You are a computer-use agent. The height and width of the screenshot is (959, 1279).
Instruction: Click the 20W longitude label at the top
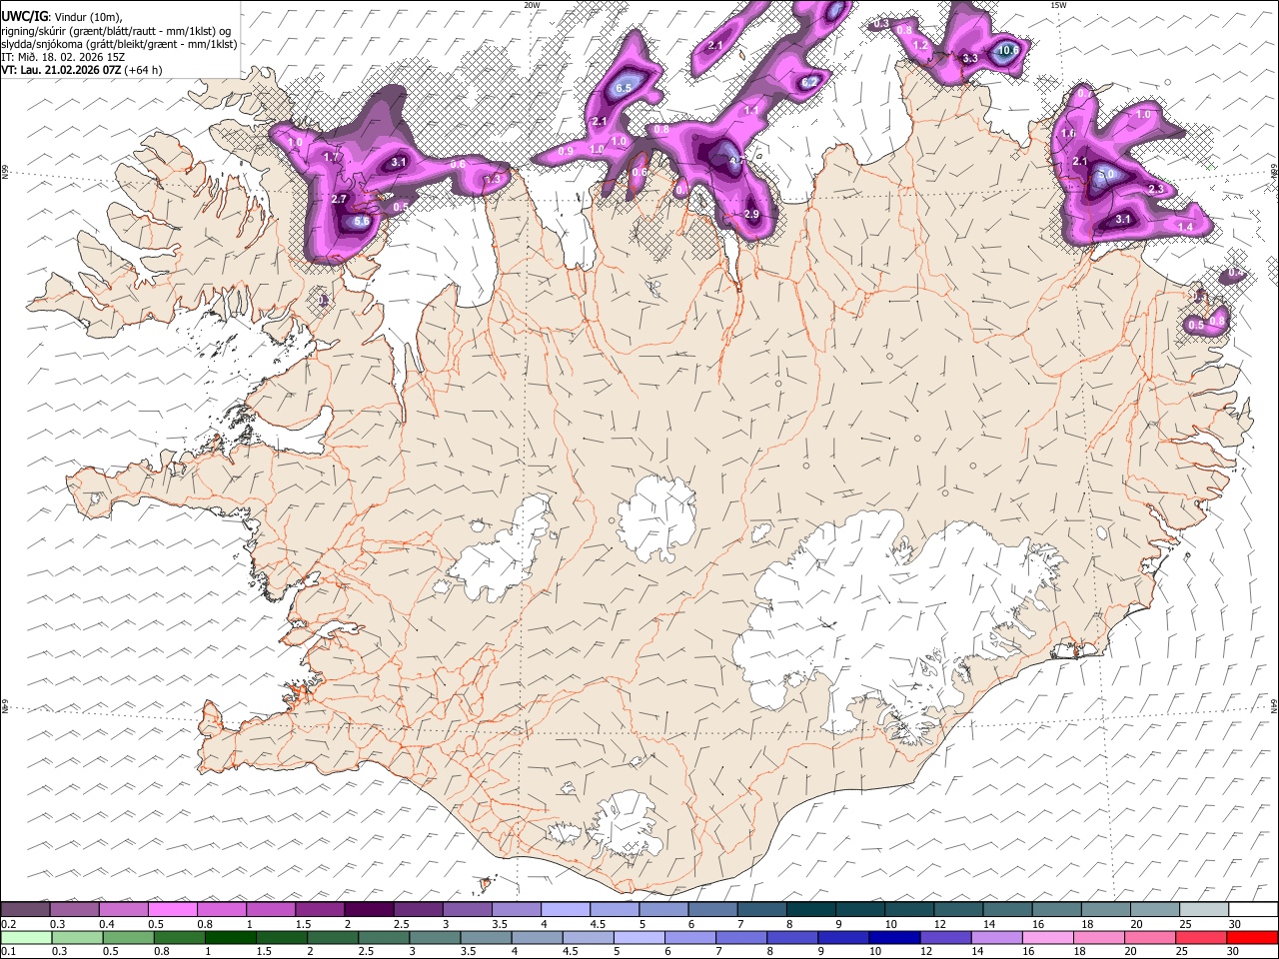click(x=532, y=5)
